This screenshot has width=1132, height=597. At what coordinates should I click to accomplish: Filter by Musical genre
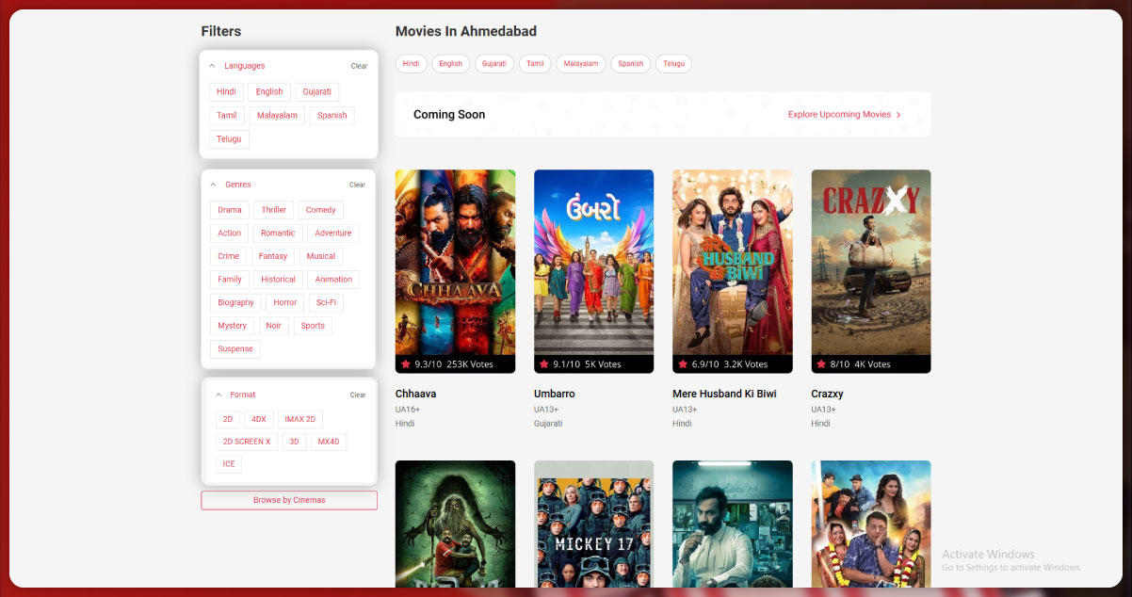pos(321,256)
